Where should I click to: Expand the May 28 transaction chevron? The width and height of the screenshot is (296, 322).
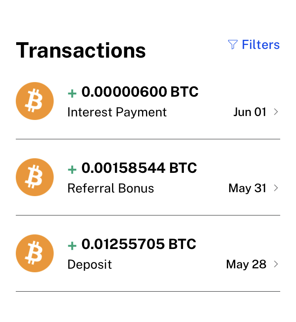[276, 264]
